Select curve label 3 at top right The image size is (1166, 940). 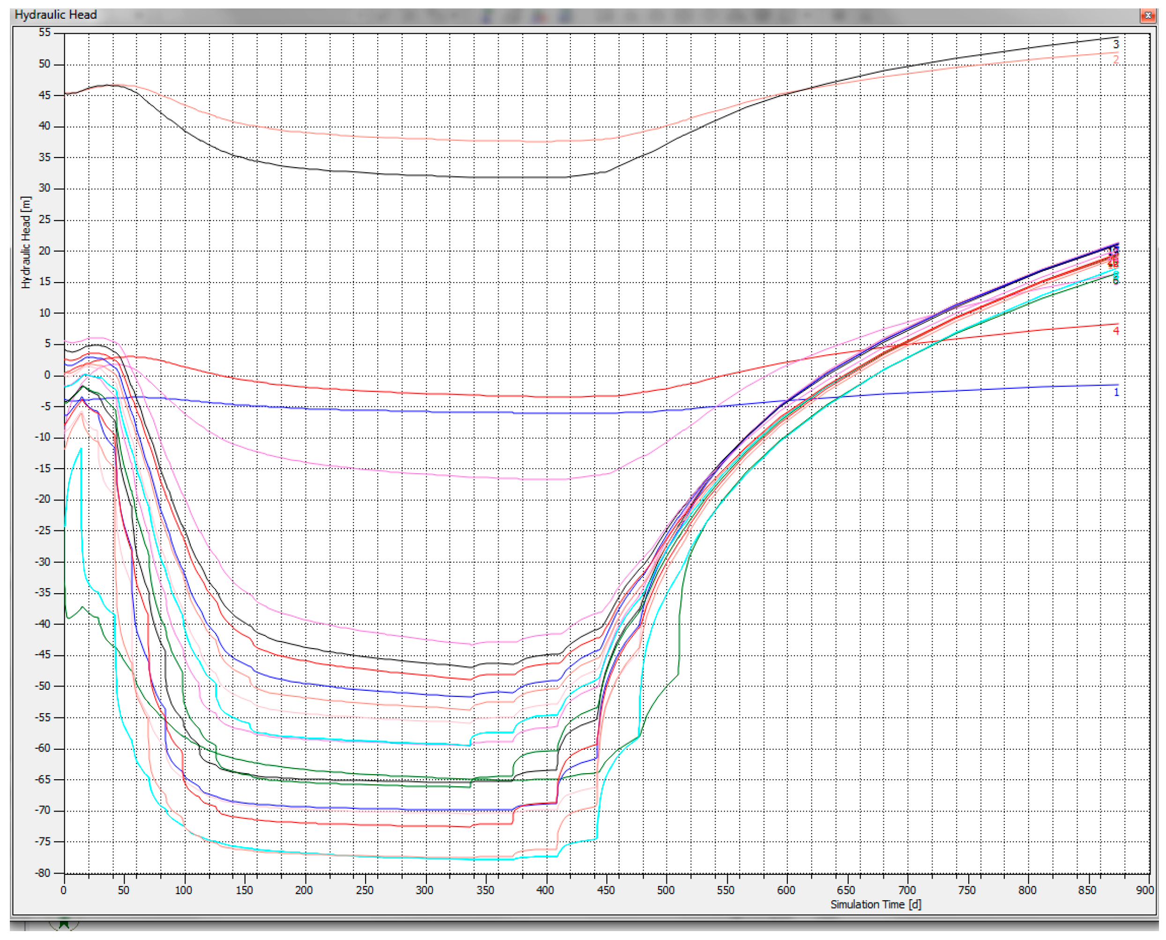click(x=1116, y=45)
